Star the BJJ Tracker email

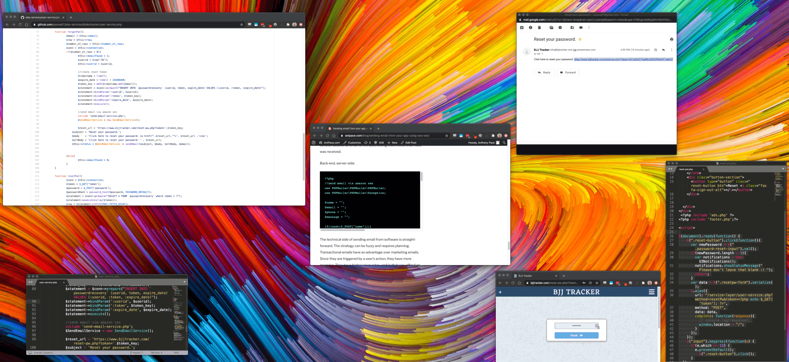(655, 50)
